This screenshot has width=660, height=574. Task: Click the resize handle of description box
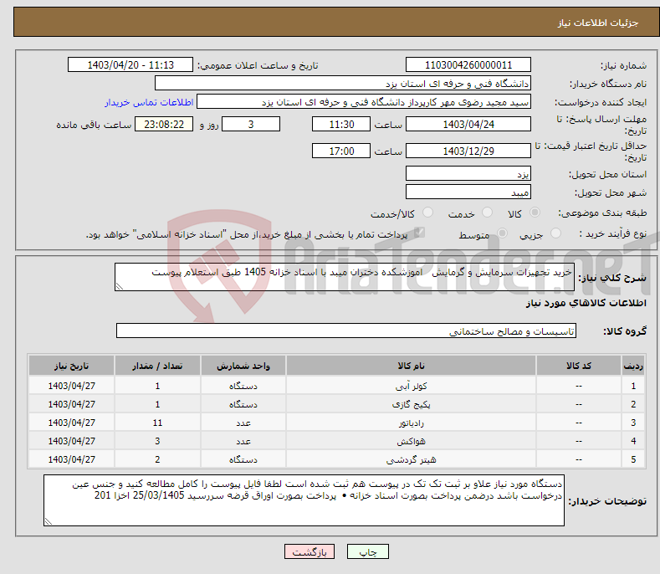[120, 286]
